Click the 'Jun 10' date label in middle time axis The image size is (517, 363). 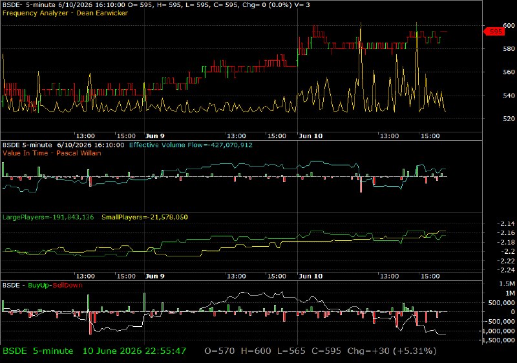point(310,276)
